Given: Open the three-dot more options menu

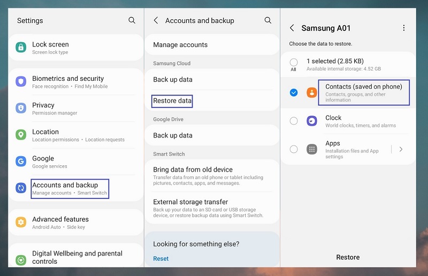Looking at the screenshot, I should pos(404,28).
